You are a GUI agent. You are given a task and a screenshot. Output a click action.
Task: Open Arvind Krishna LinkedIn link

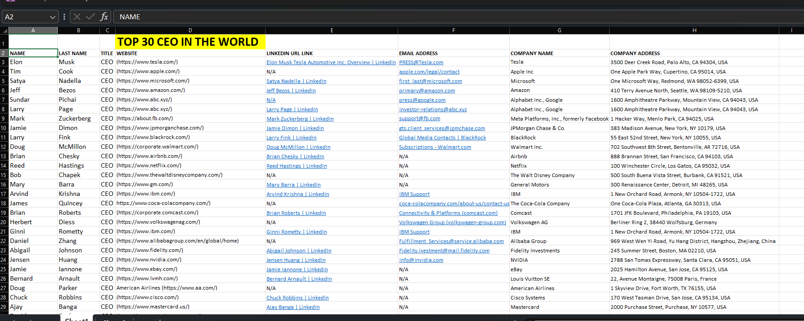coord(298,194)
